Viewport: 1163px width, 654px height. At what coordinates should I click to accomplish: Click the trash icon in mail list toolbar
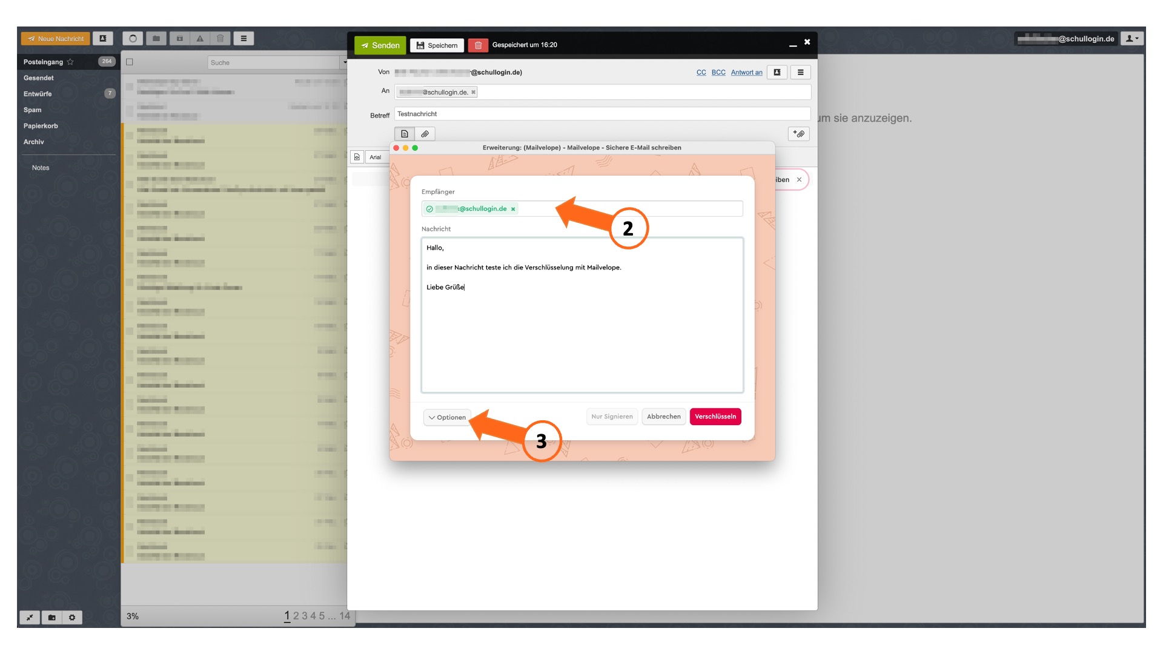(x=220, y=39)
